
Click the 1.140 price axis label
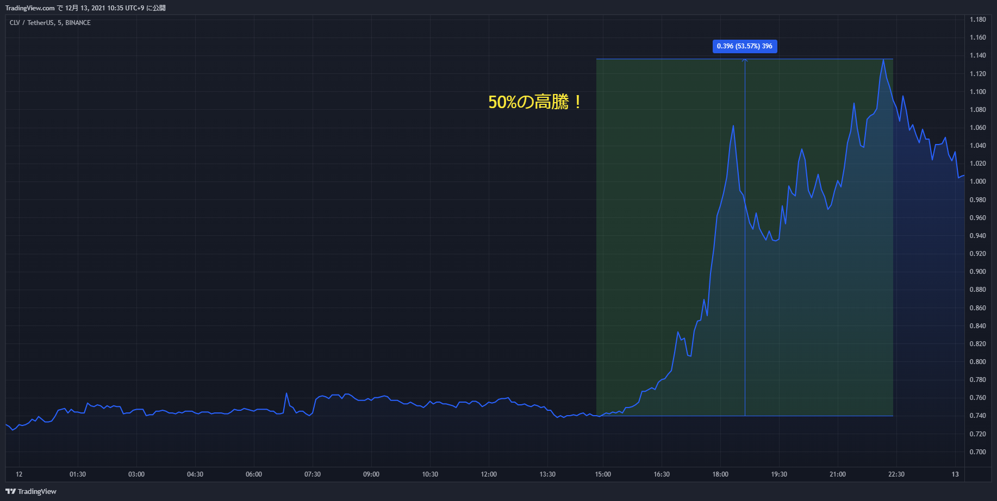click(977, 55)
